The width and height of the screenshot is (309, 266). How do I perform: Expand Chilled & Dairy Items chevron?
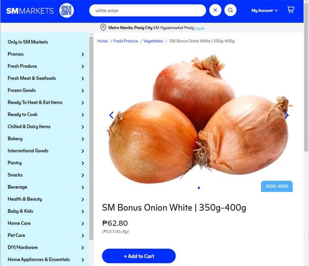click(83, 127)
